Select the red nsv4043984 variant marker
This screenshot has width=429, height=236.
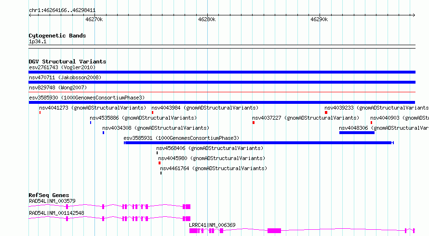click(152, 112)
